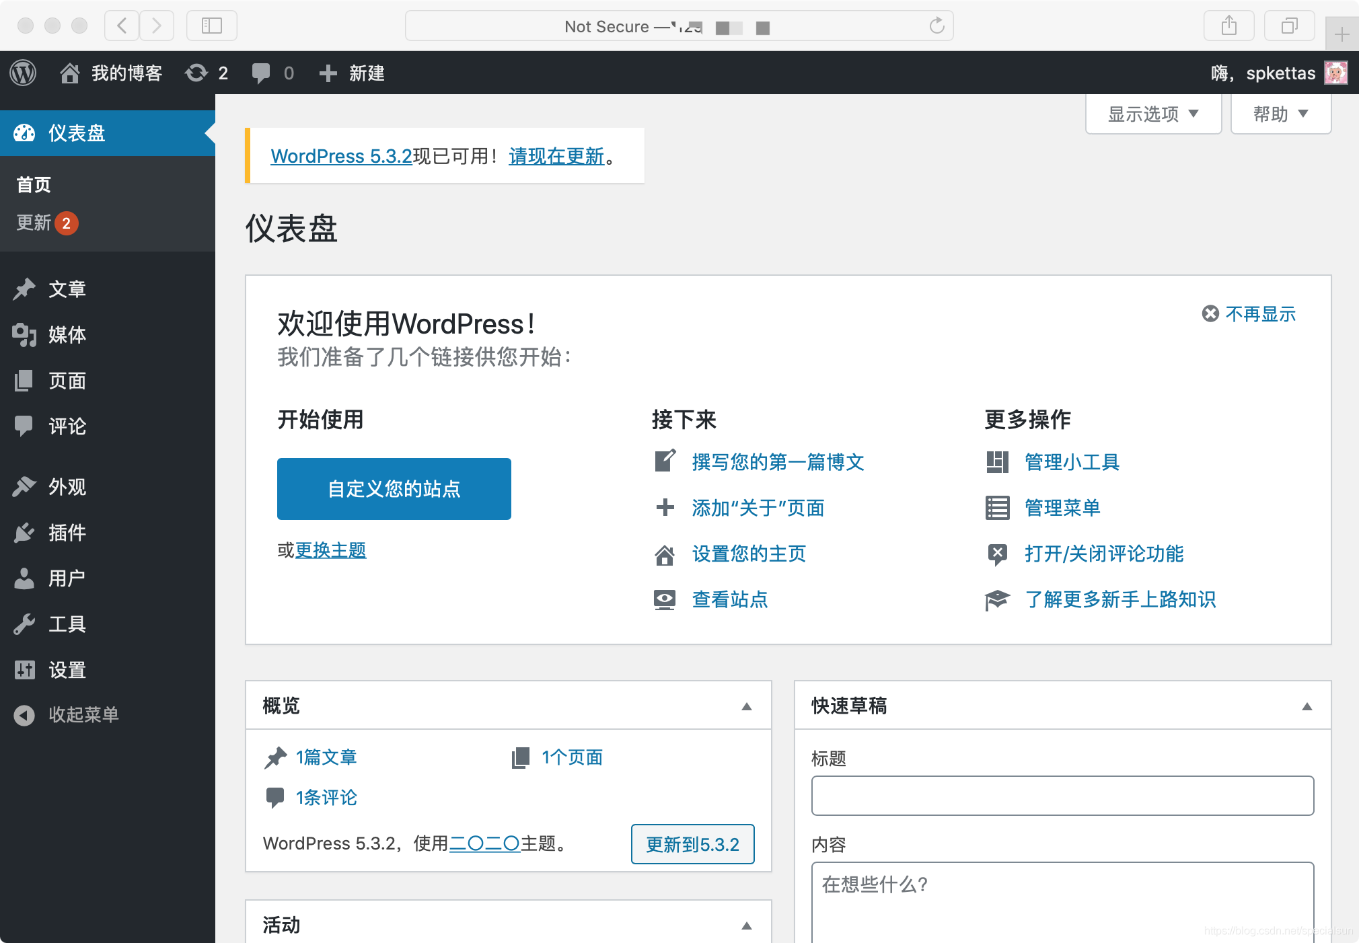Click the 更新到5.3.2 button
The height and width of the screenshot is (943, 1359).
(x=693, y=844)
